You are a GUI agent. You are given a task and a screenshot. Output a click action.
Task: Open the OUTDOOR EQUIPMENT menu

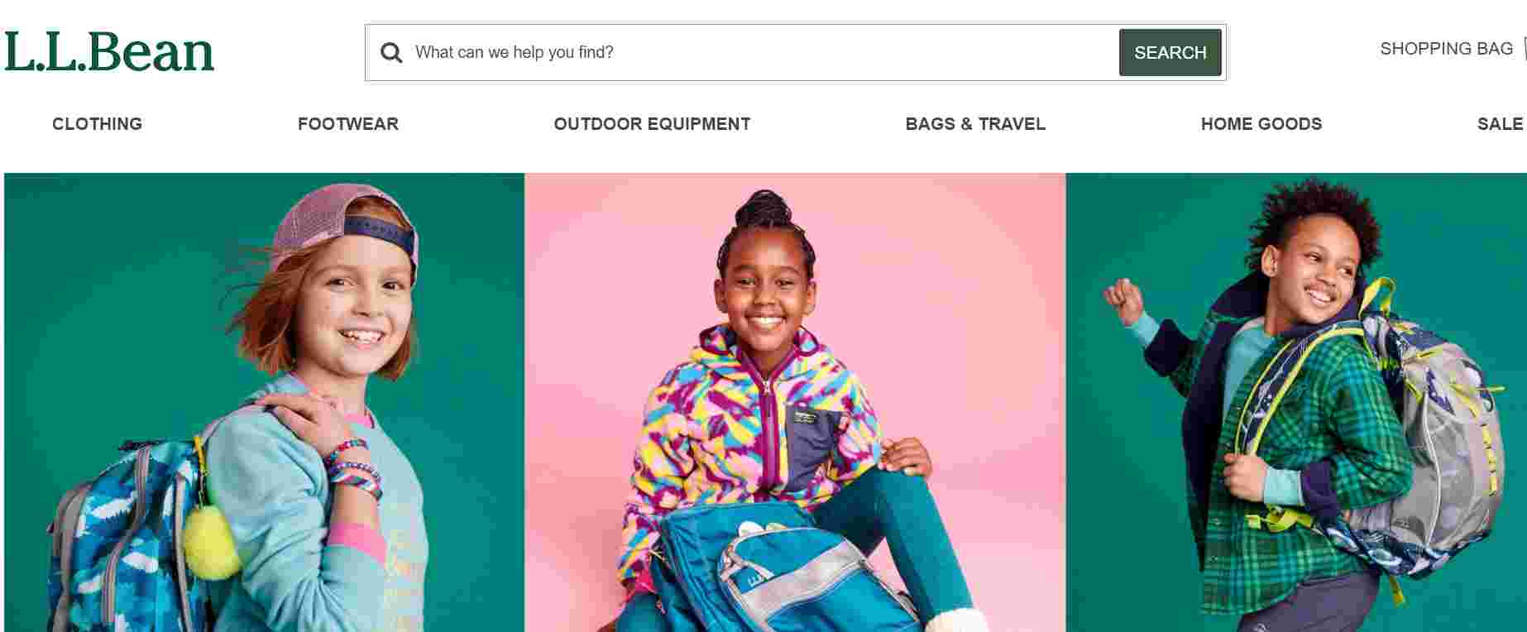click(x=652, y=124)
